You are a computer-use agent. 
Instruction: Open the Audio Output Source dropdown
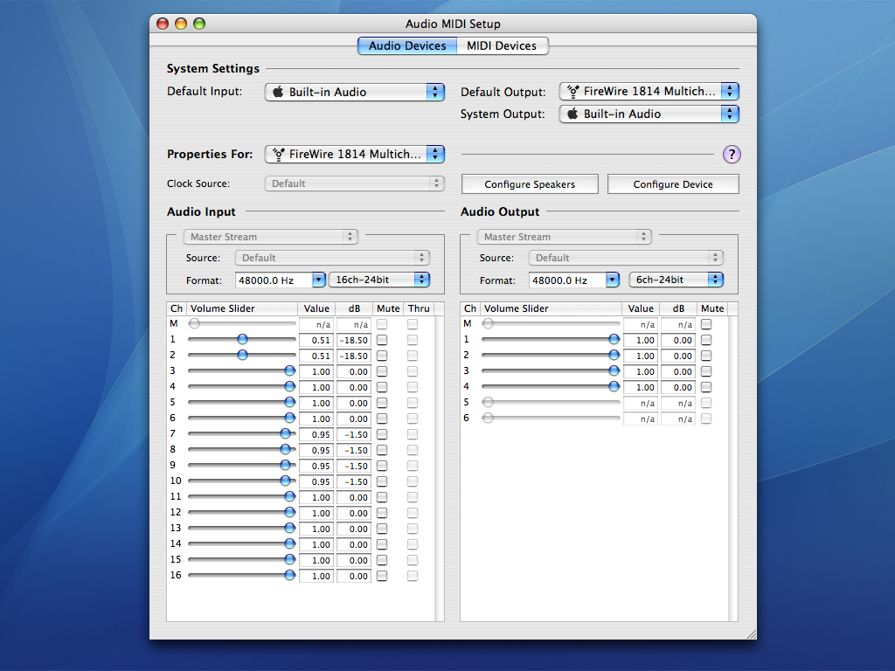click(x=626, y=258)
